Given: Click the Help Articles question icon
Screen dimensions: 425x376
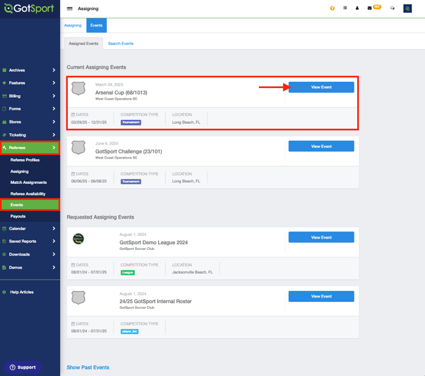Looking at the screenshot, I should click(x=4, y=292).
